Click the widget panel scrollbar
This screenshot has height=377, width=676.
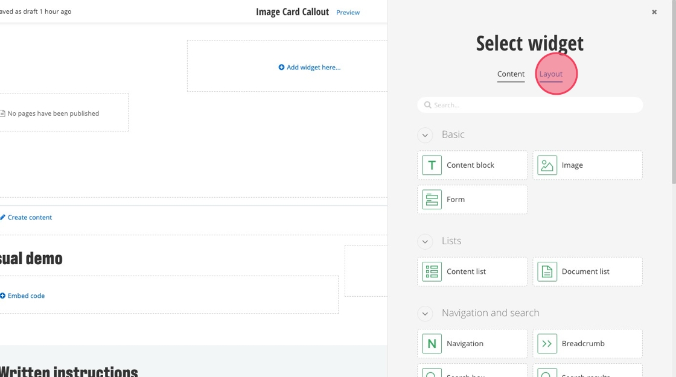(674, 90)
